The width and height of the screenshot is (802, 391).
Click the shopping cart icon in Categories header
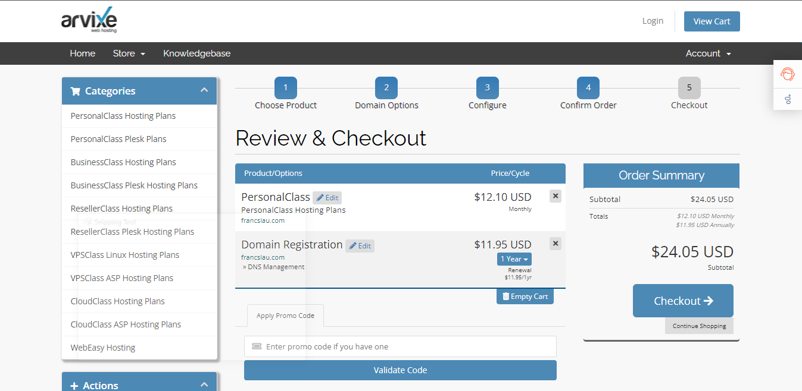click(x=75, y=91)
